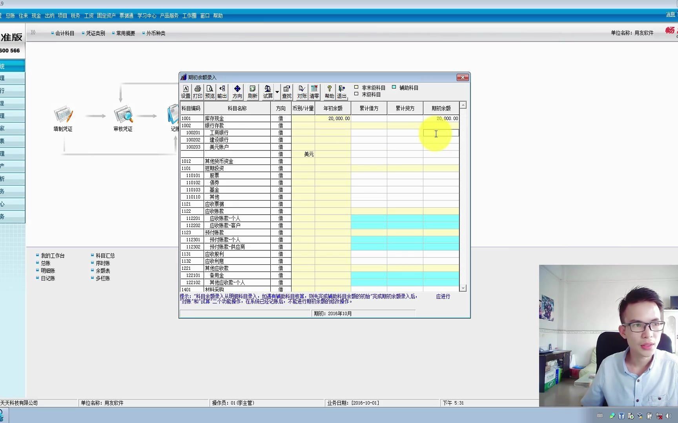Open the 现金 menu
The width and height of the screenshot is (678, 423).
tap(36, 16)
